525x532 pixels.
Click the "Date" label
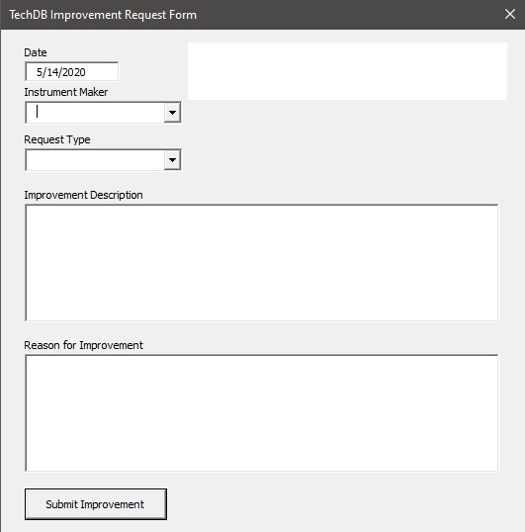point(36,52)
